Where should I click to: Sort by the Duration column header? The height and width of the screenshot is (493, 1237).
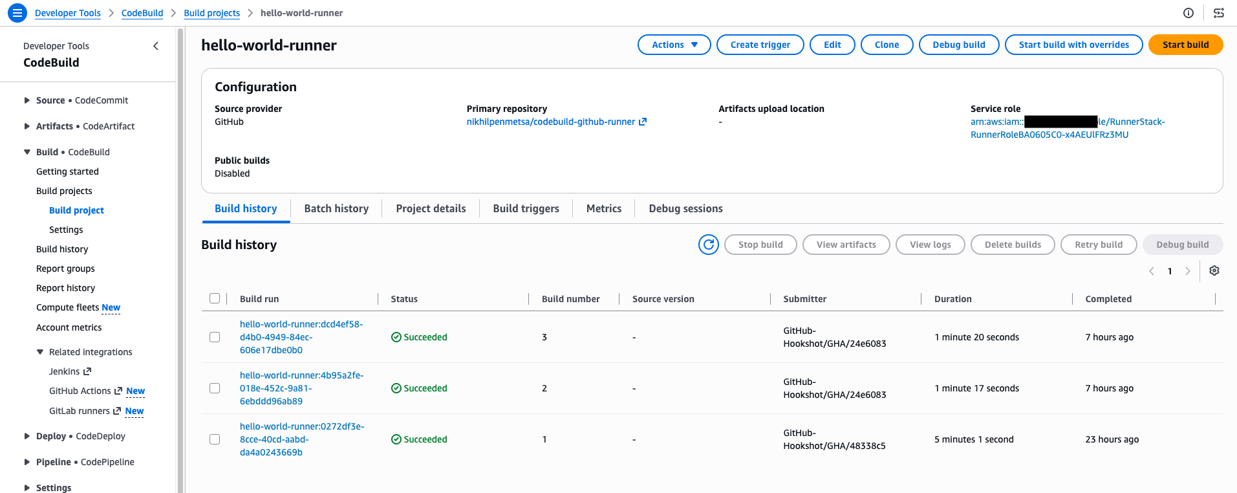coord(952,299)
